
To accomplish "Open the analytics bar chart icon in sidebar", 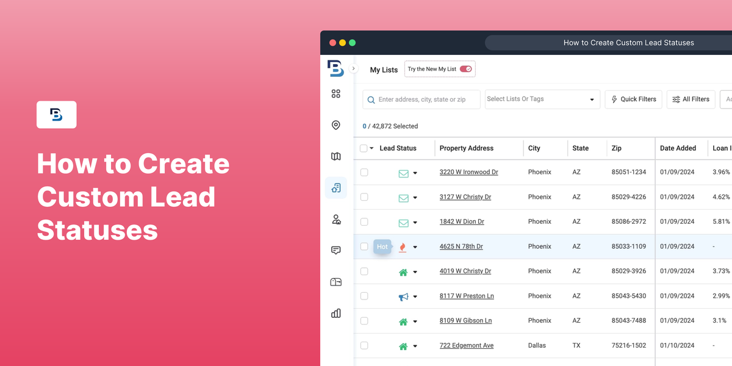I will pos(335,313).
